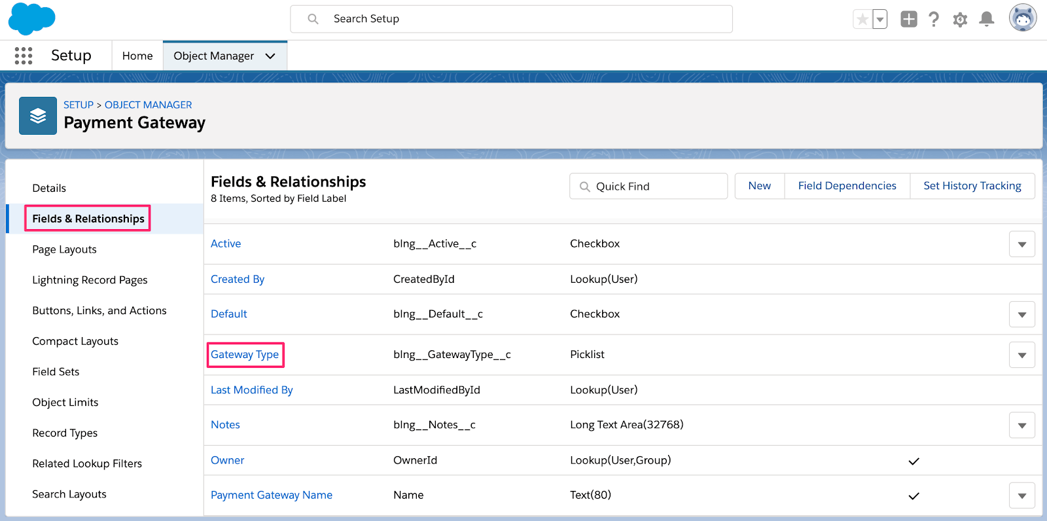
Task: Select Fields & Relationships in the sidebar
Action: coord(88,219)
